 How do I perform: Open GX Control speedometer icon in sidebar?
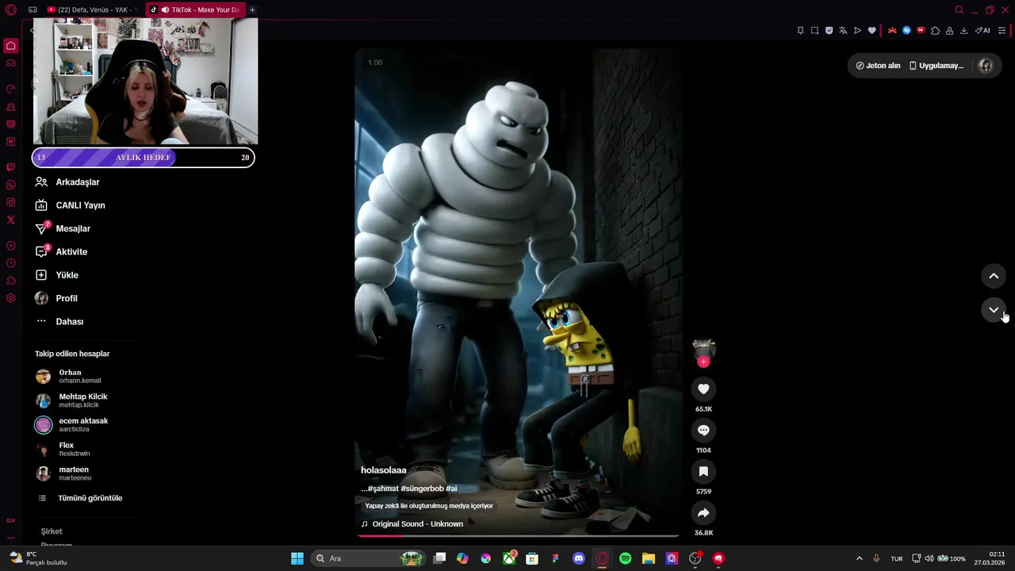click(11, 89)
